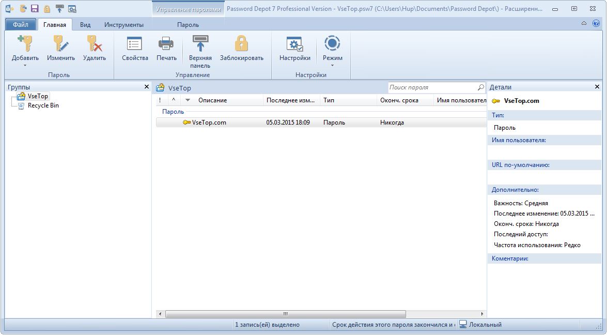Image resolution: width=607 pixels, height=335 pixels.
Task: Click the search magnifier icon
Action: pos(480,87)
